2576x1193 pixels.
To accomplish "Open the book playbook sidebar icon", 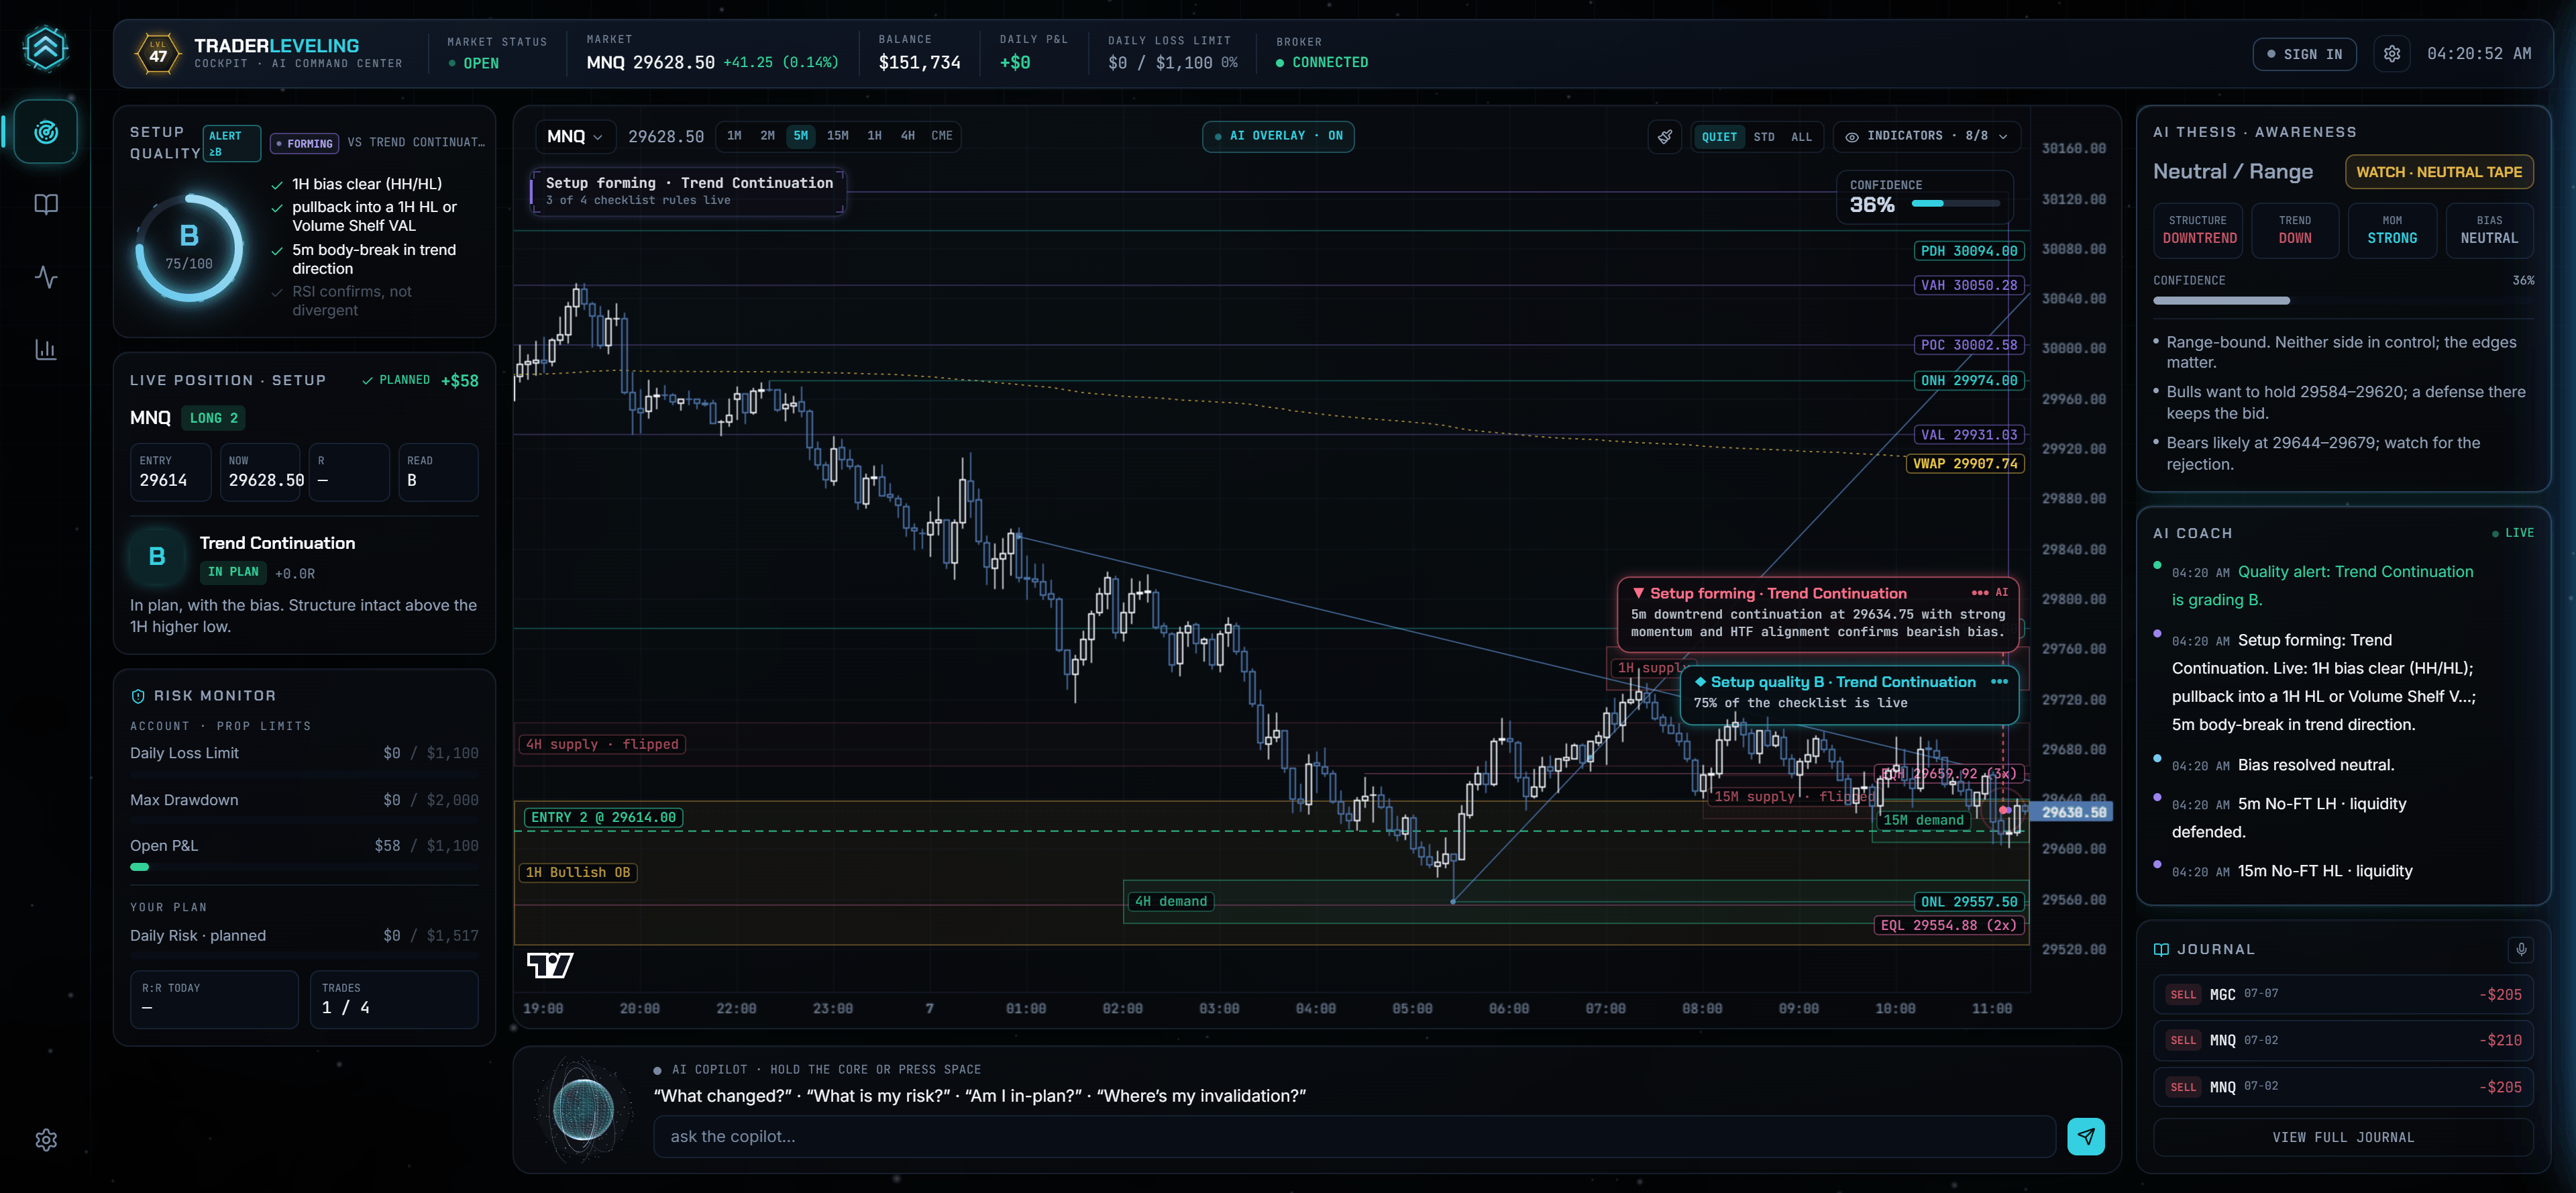I will pyautogui.click(x=46, y=204).
